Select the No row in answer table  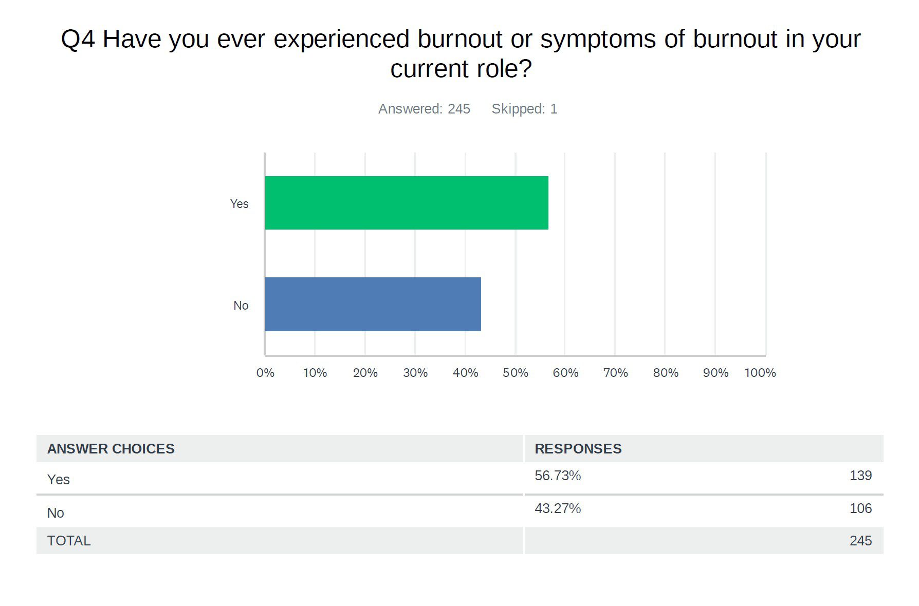(x=56, y=513)
